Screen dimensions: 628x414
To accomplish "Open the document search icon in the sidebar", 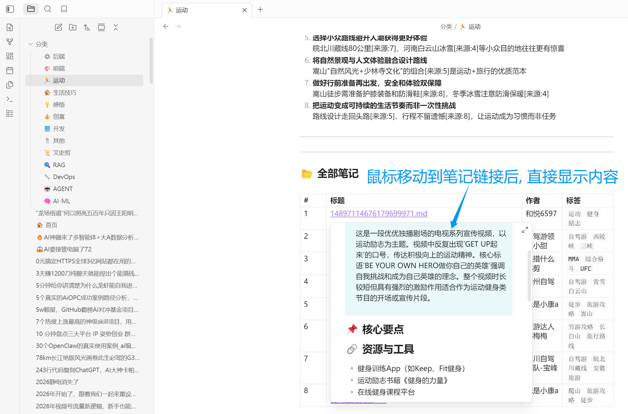I will click(10, 27).
